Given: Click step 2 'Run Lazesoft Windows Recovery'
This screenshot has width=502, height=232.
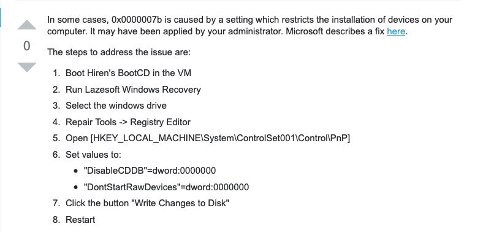Looking at the screenshot, I should pos(133,90).
